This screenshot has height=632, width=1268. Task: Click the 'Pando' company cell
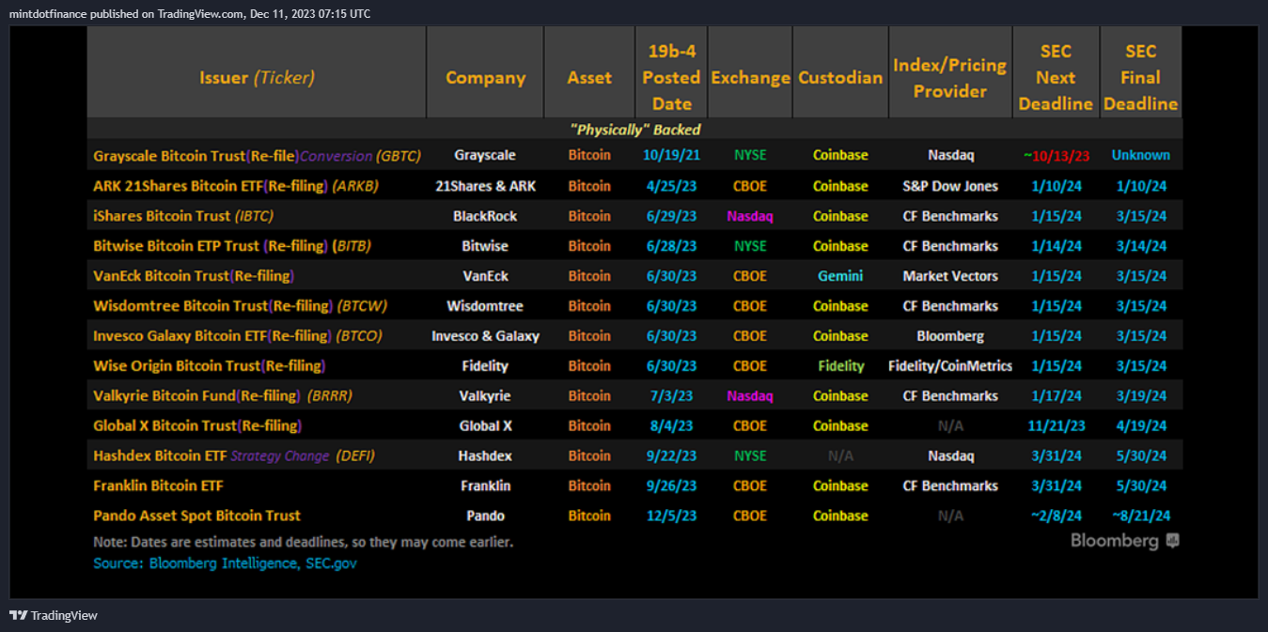tap(485, 516)
